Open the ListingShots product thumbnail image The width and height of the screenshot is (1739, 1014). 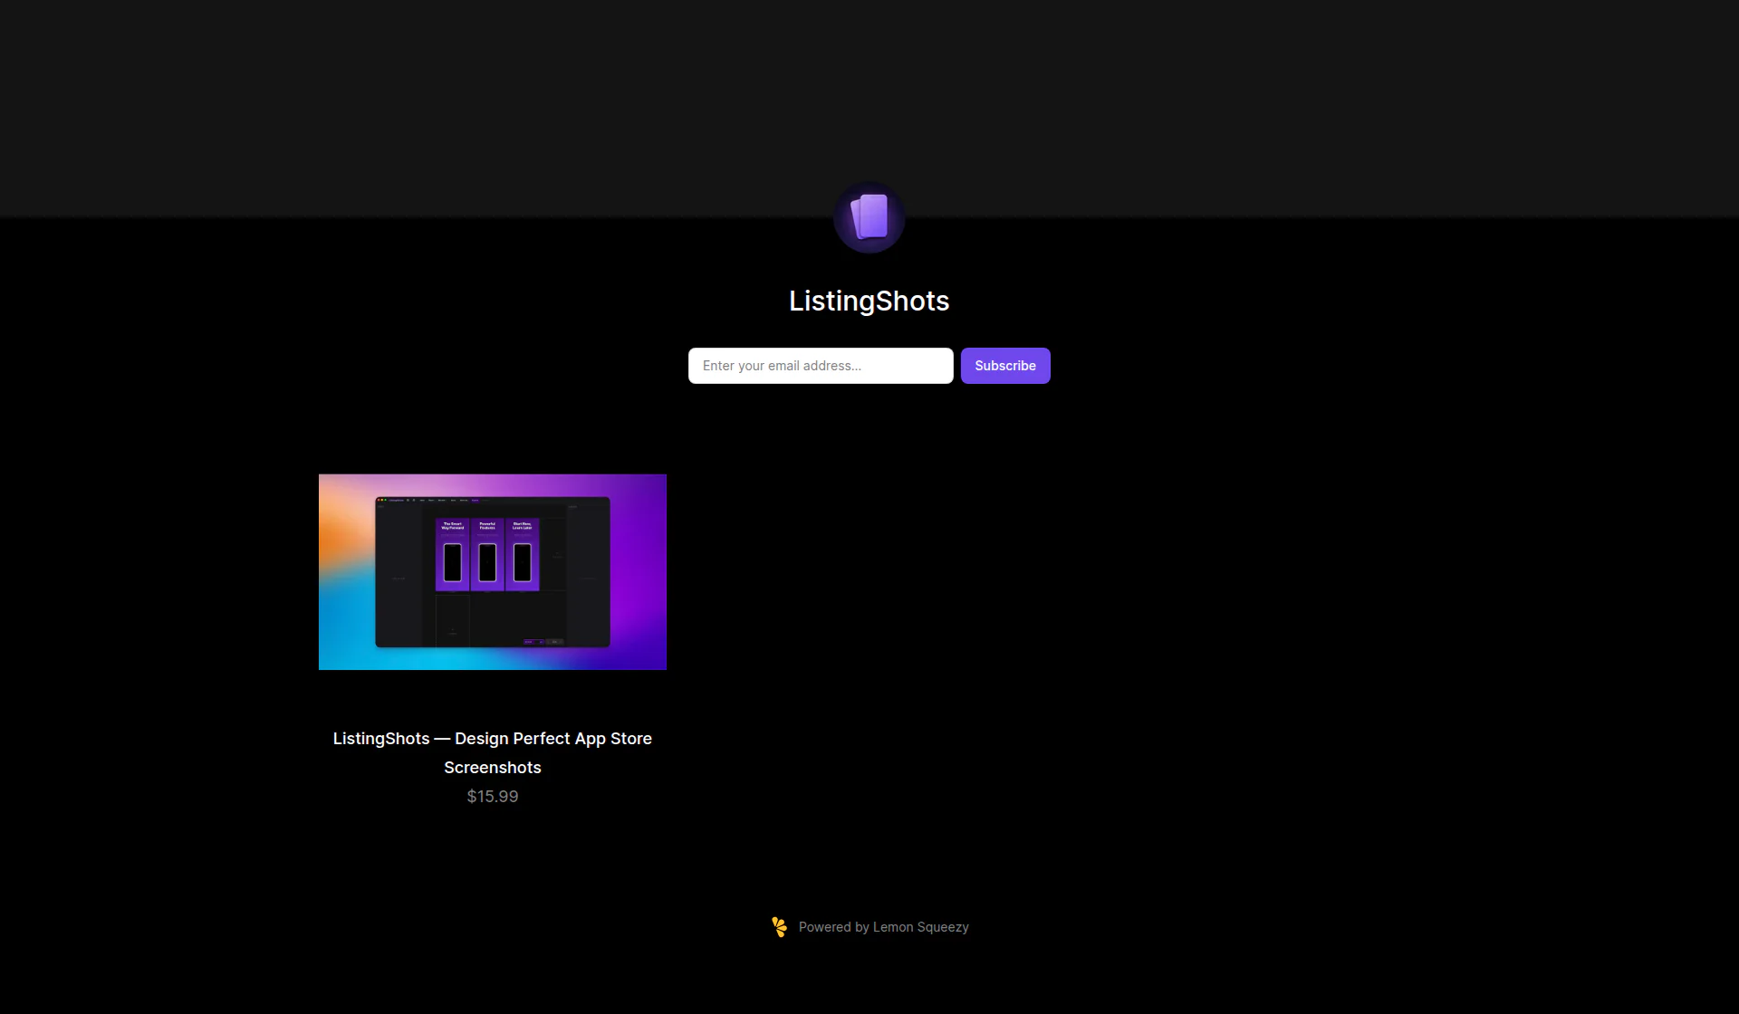coord(493,572)
